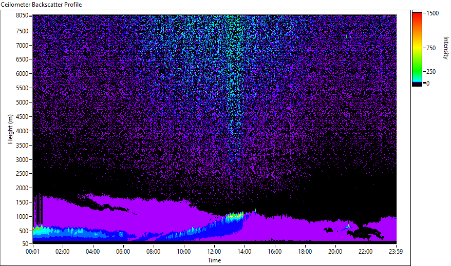
Task: Click the 04:00 time axis label
Action: click(x=92, y=252)
